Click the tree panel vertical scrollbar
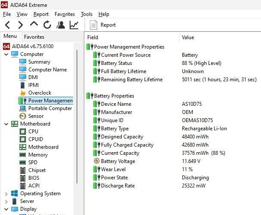This screenshot has height=215, width=261. pos(77,117)
